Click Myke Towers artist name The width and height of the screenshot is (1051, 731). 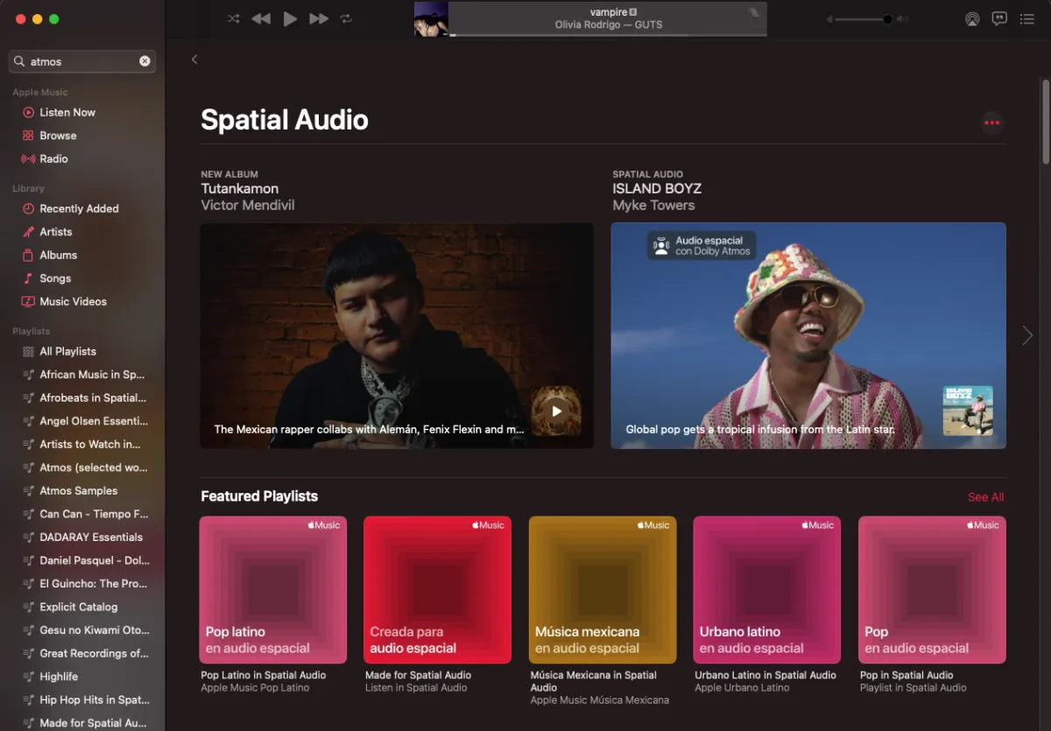[x=653, y=205]
